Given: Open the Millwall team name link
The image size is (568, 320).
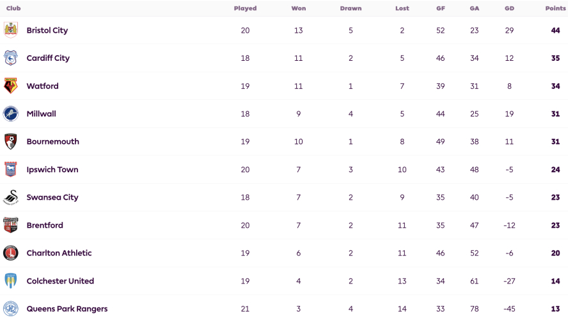Looking at the screenshot, I should 42,114.
